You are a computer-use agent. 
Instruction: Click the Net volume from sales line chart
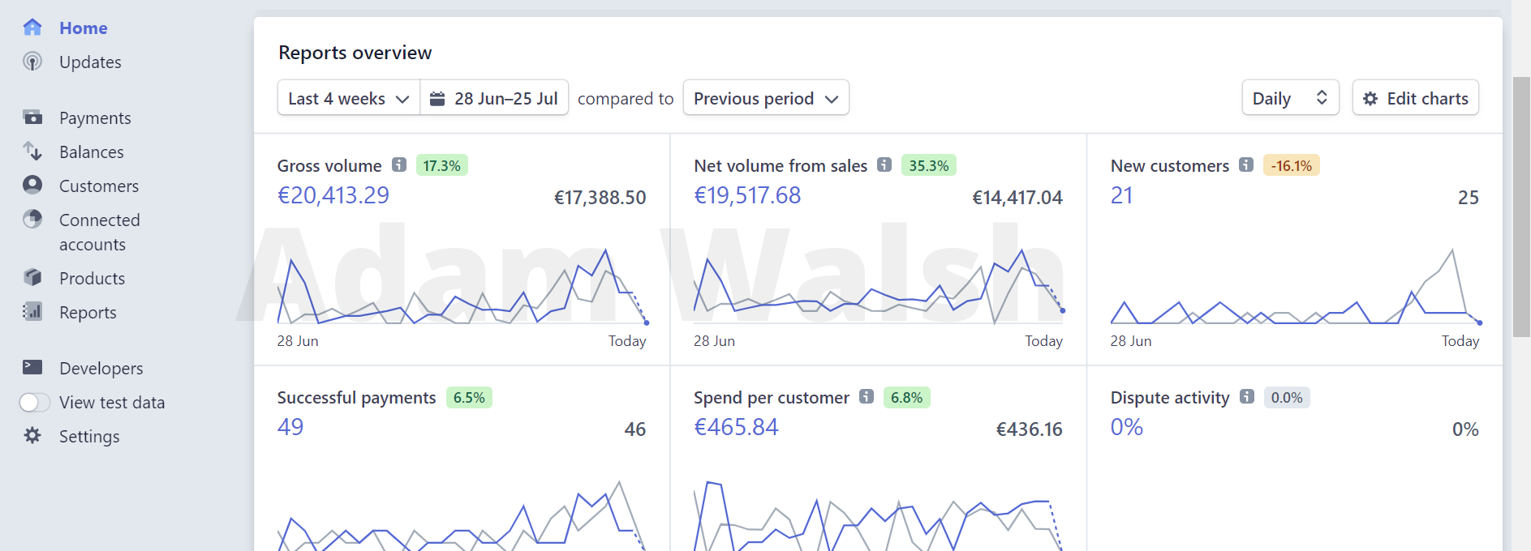pos(879,286)
